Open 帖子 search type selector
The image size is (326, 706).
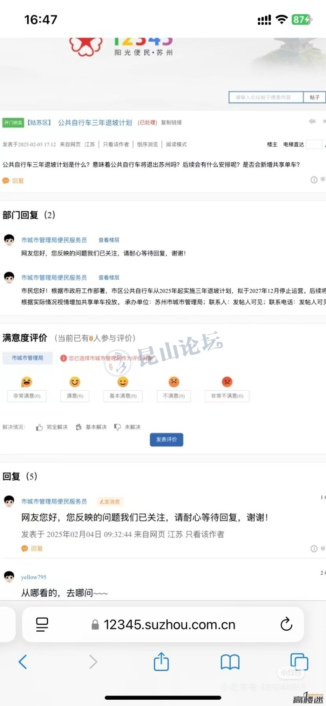point(314,97)
